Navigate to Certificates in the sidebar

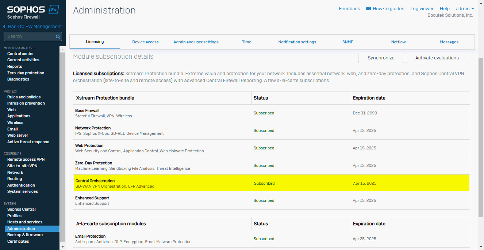pyautogui.click(x=18, y=241)
